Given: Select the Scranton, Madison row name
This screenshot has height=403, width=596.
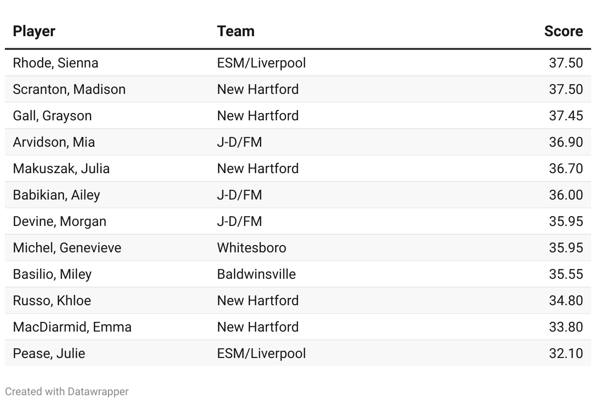Looking at the screenshot, I should pos(69,90).
